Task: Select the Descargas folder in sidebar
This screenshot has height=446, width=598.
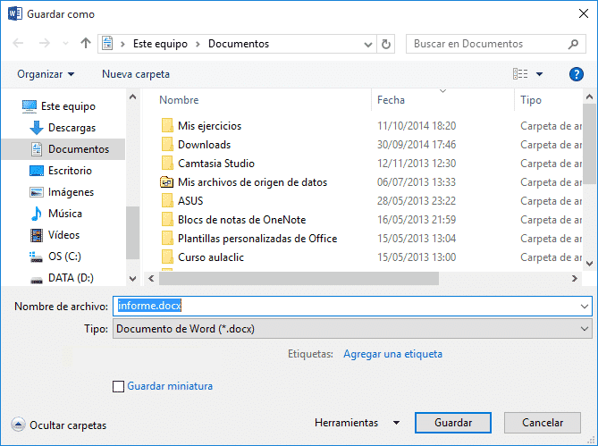Action: [72, 128]
